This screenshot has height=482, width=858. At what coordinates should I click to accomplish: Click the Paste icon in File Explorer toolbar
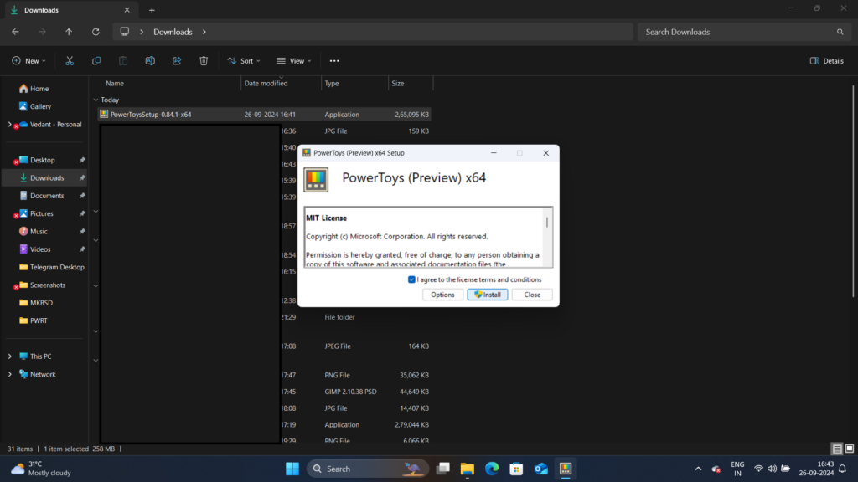click(123, 60)
